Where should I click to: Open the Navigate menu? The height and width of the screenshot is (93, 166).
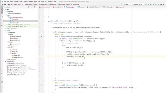click(16, 2)
